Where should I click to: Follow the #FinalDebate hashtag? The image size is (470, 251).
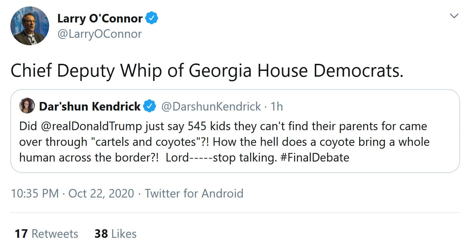click(315, 157)
